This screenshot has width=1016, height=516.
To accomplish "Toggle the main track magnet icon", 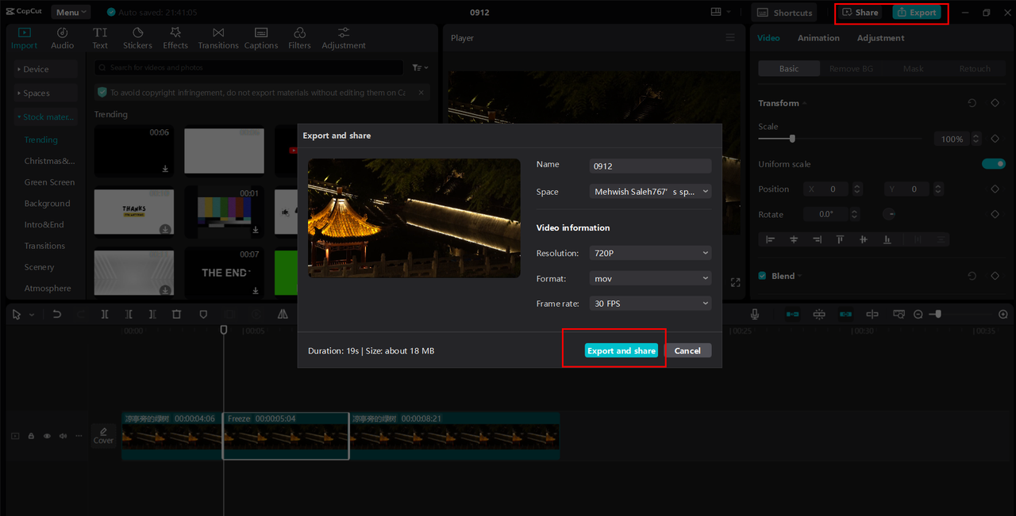I will (792, 315).
